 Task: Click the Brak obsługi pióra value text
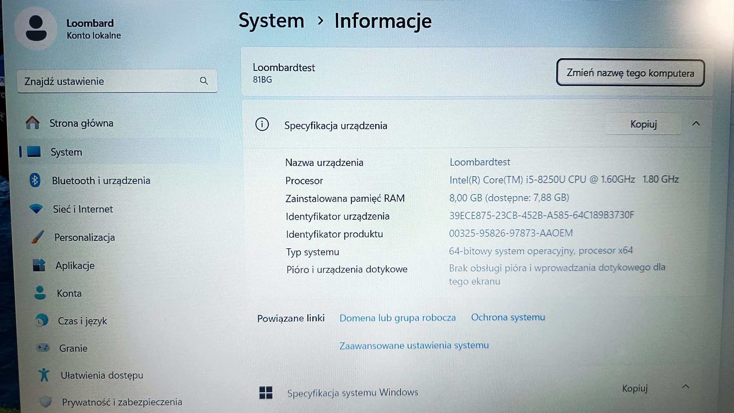557,274
